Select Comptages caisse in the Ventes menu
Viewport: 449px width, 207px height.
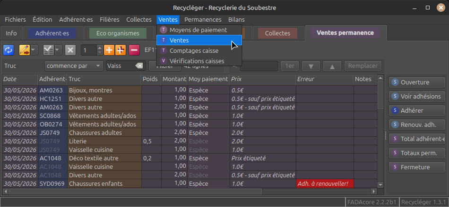[x=199, y=51]
